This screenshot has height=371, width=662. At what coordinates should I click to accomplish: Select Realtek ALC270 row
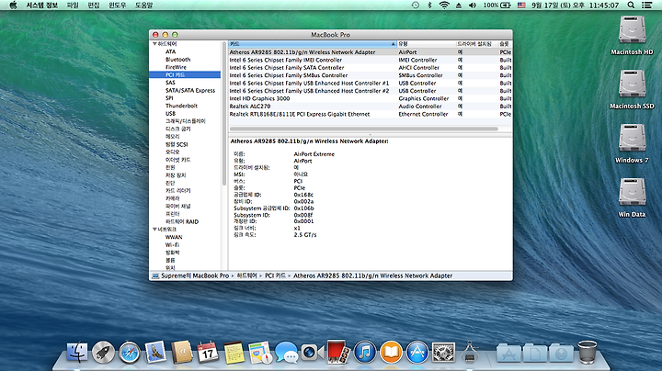371,107
